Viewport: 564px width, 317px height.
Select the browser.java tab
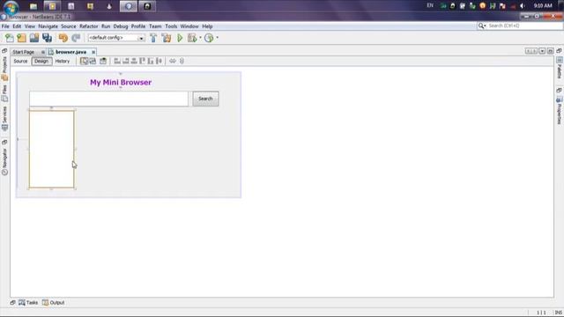pos(70,52)
